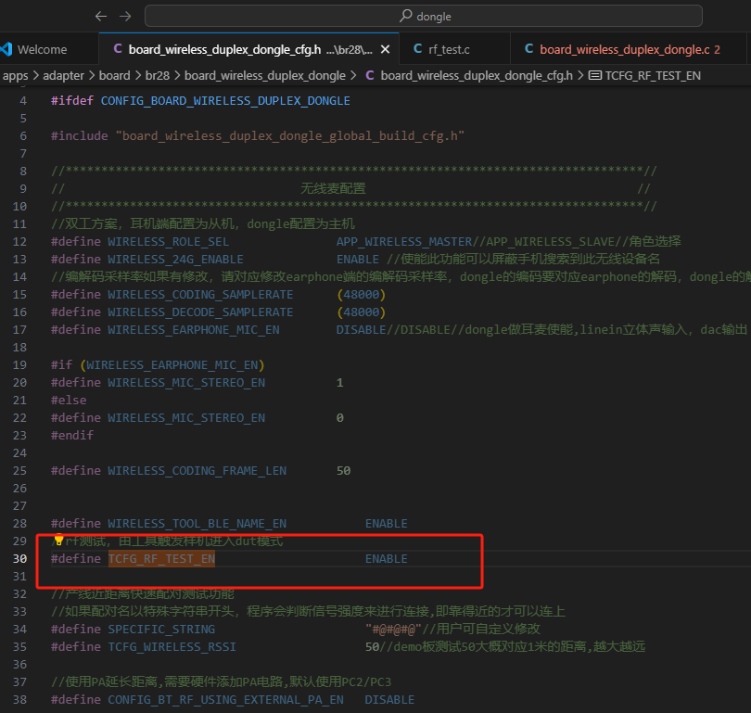Screen dimensions: 751x713
Task: Click the included "board_wireless_duplex_dongle_global_build_cfg.h" filename
Action: (x=290, y=136)
